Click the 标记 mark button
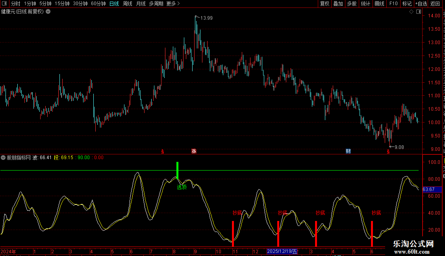Image resolution: width=445 pixels, height=256 pixels. 407,4
